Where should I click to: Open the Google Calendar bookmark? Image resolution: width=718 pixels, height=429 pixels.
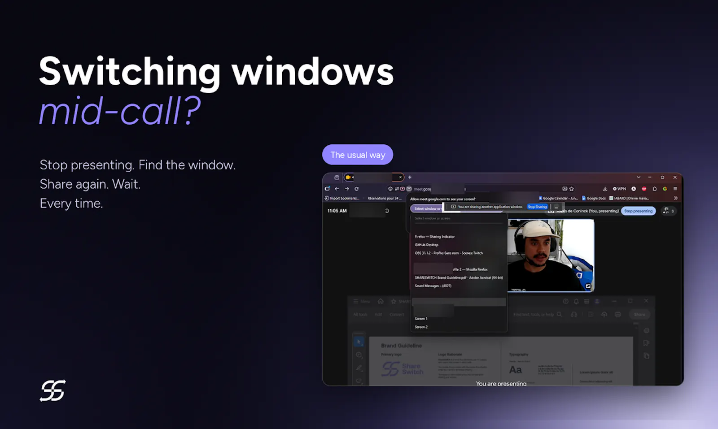558,198
